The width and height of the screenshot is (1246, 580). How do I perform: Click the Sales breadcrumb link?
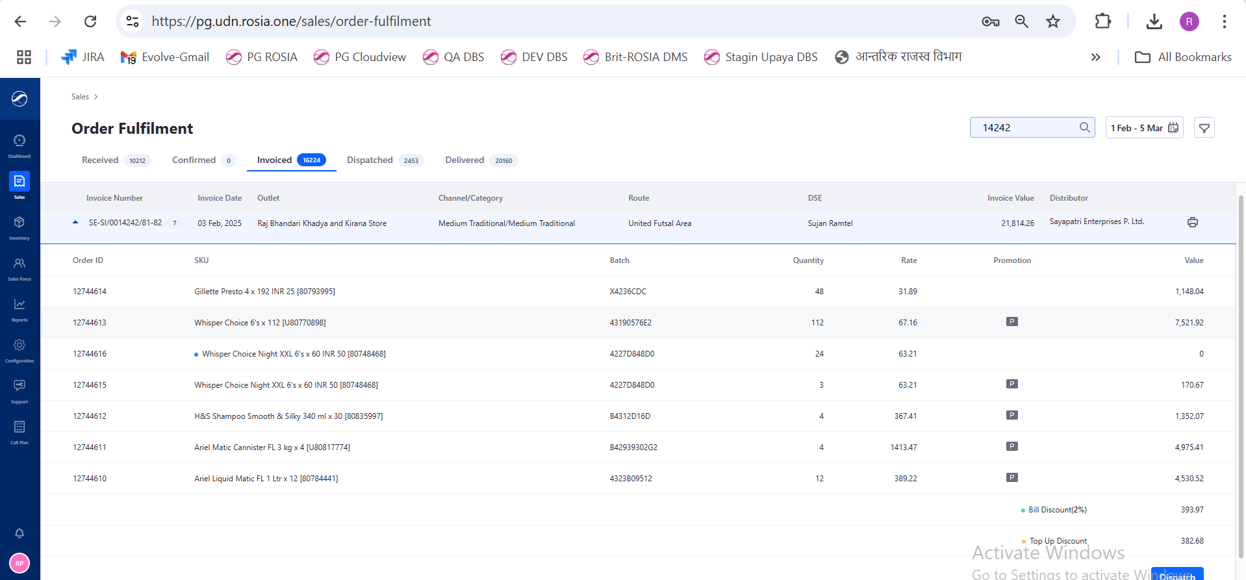point(80,97)
